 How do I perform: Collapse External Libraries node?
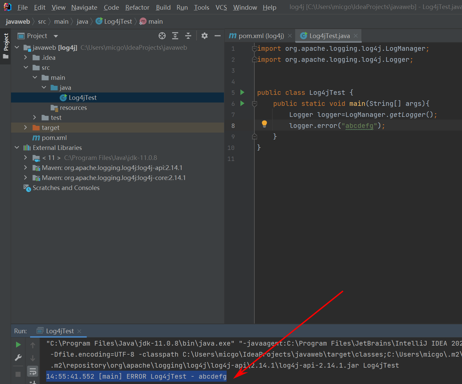[x=17, y=148]
